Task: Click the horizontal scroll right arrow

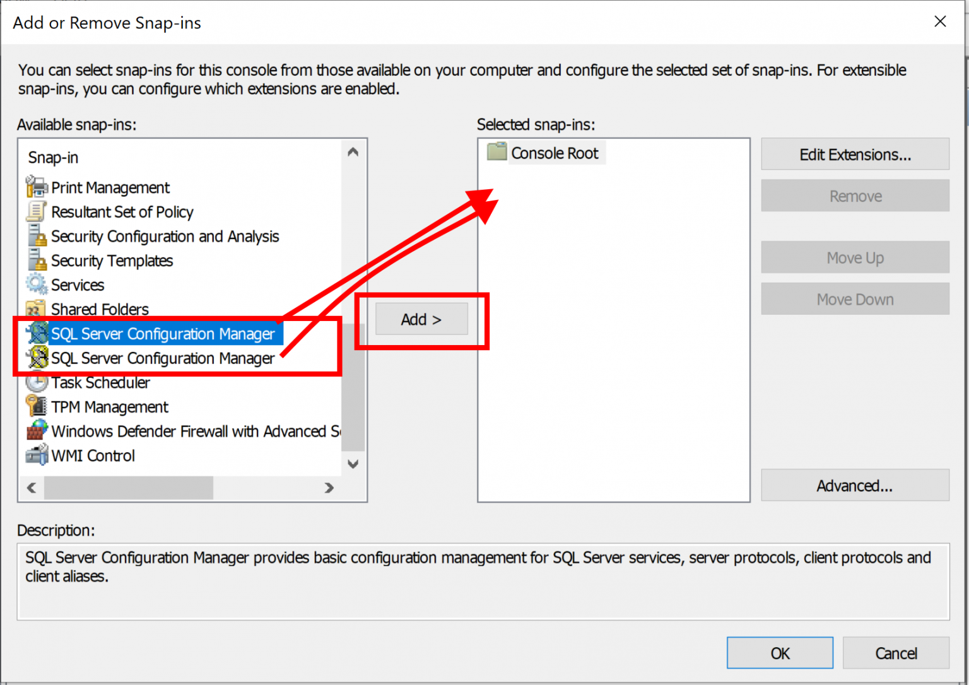Action: [329, 488]
